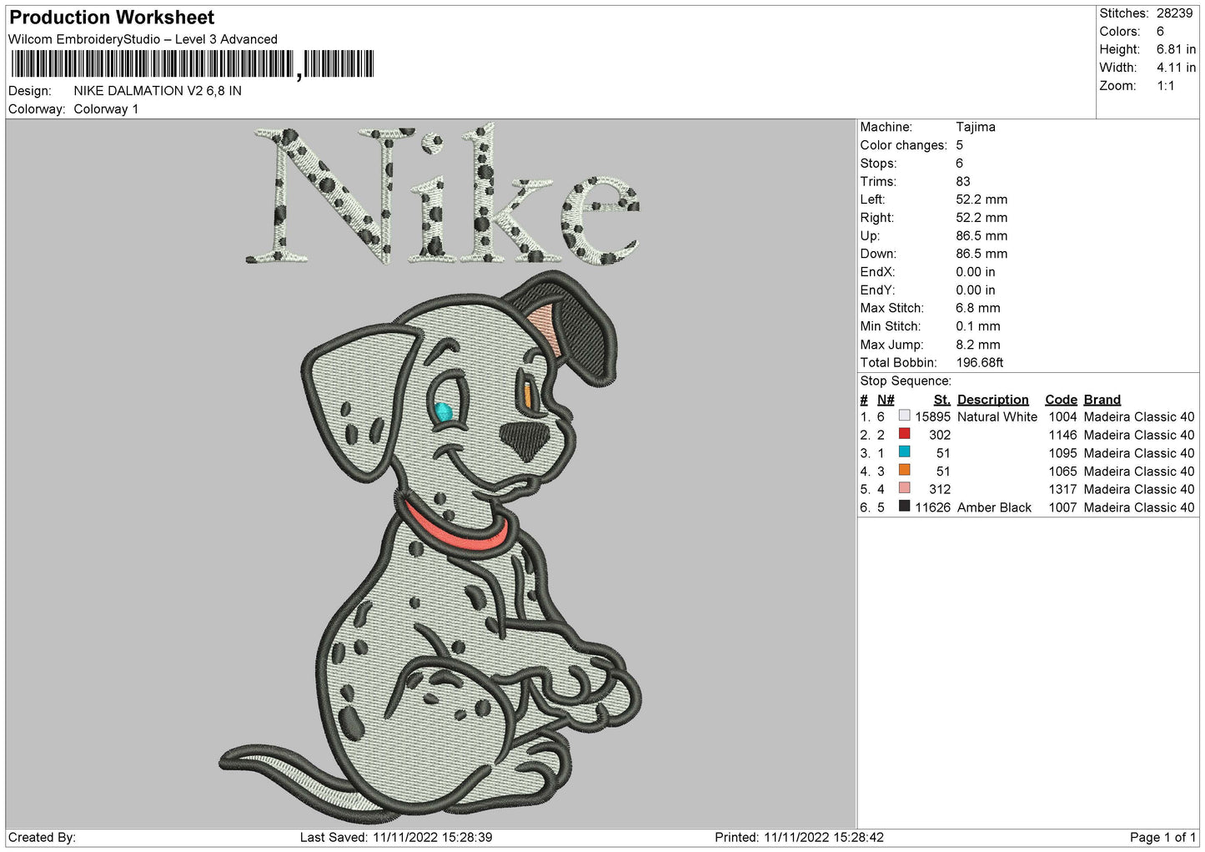Click the Machine value 'Tajima'
The height and width of the screenshot is (852, 1205).
(x=975, y=127)
